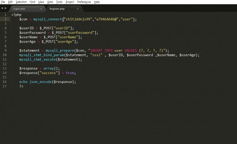Open the Goto menu
Screen dimensions: 237x144
(x=50, y=2)
